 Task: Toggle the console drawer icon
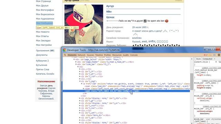[x=214, y=55]
